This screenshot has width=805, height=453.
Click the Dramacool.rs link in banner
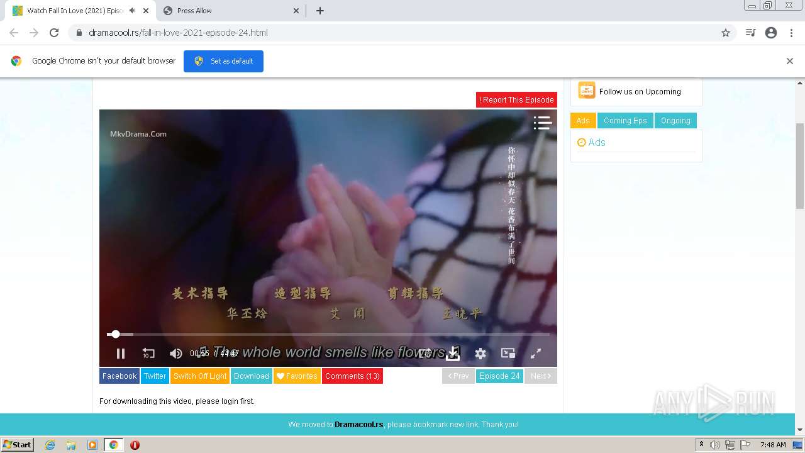pyautogui.click(x=359, y=425)
